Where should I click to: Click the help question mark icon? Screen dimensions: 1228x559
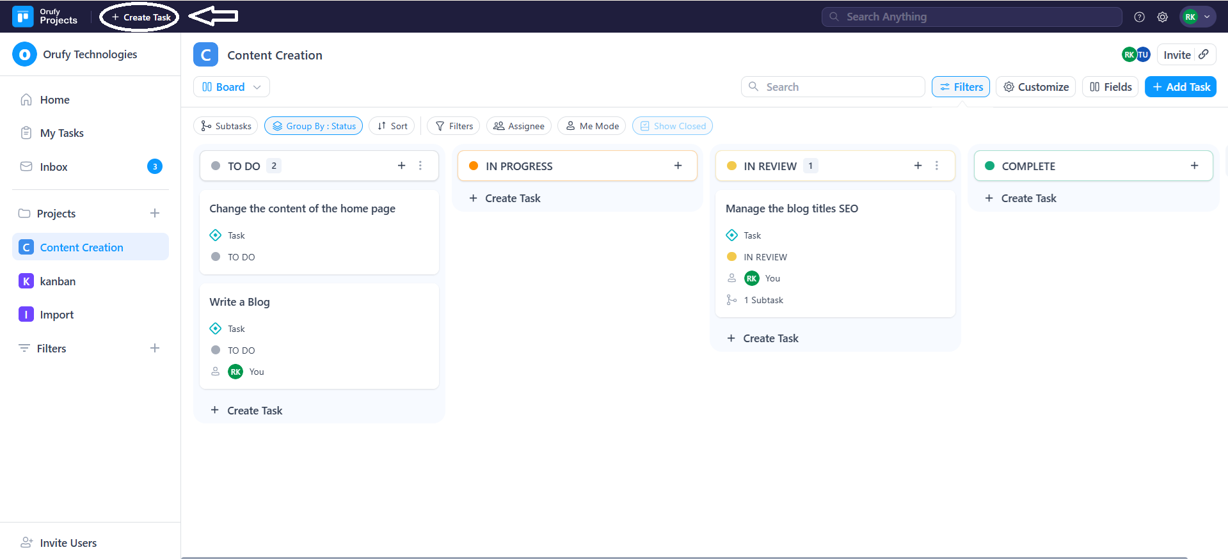point(1139,17)
